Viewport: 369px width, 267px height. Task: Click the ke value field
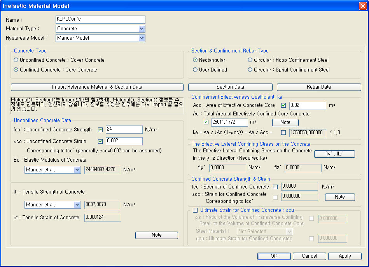(308, 133)
